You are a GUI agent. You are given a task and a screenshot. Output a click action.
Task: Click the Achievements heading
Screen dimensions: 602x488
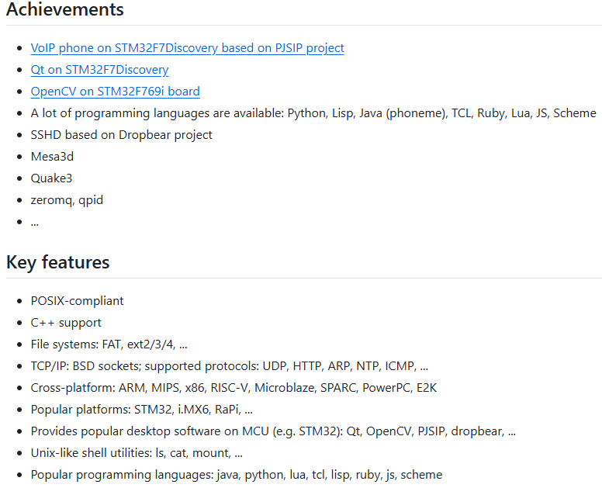65,10
